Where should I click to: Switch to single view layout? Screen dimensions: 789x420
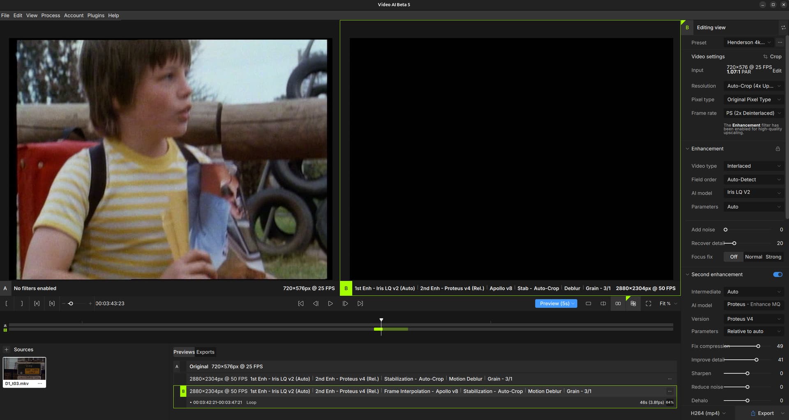point(588,304)
